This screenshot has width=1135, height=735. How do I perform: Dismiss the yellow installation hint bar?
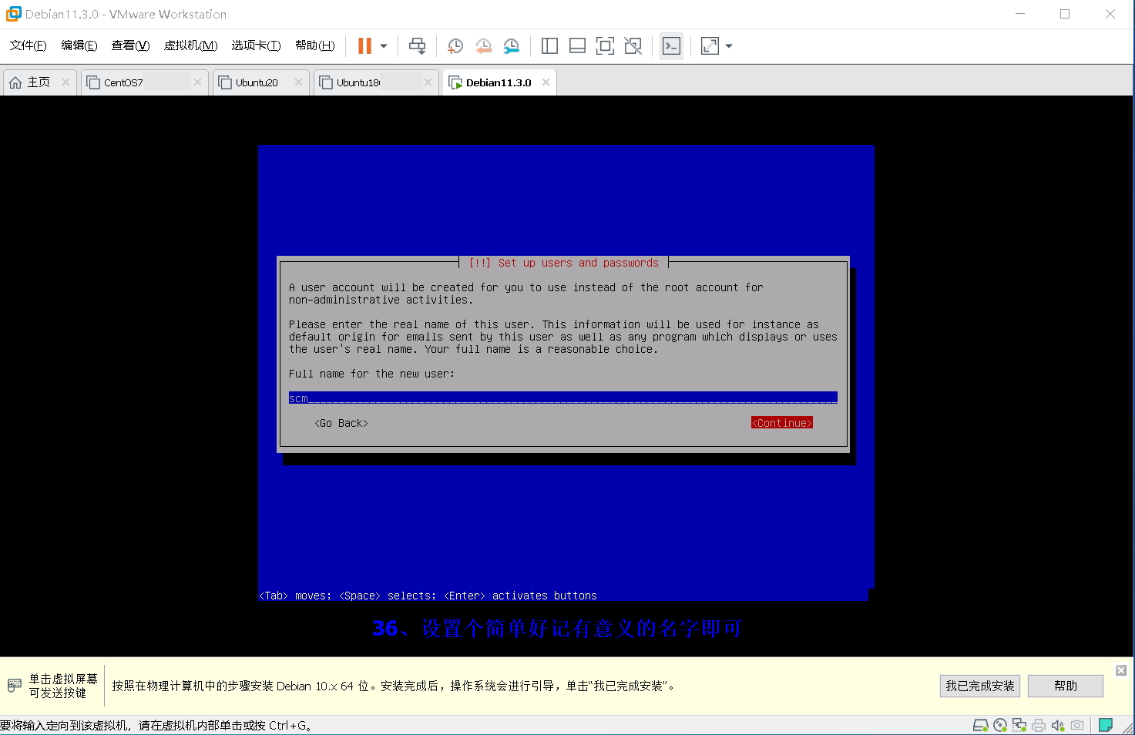coord(1121,670)
